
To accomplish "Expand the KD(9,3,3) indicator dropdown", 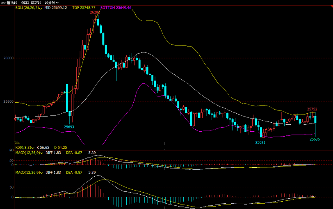I will point(33,147).
